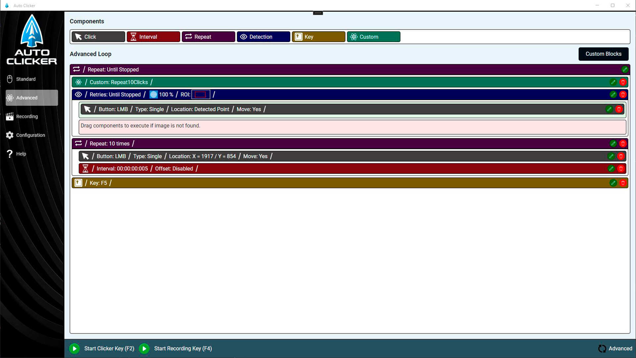The image size is (636, 358).
Task: Select the Interval component block
Action: click(x=153, y=37)
